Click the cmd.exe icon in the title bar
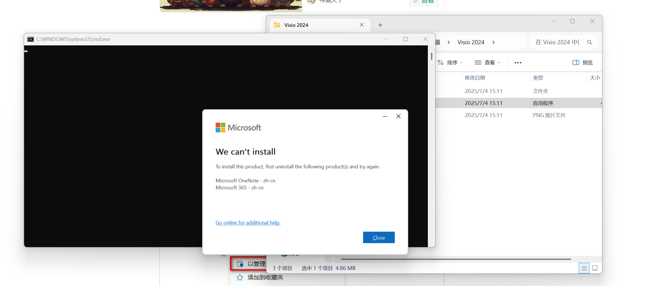 pos(30,39)
